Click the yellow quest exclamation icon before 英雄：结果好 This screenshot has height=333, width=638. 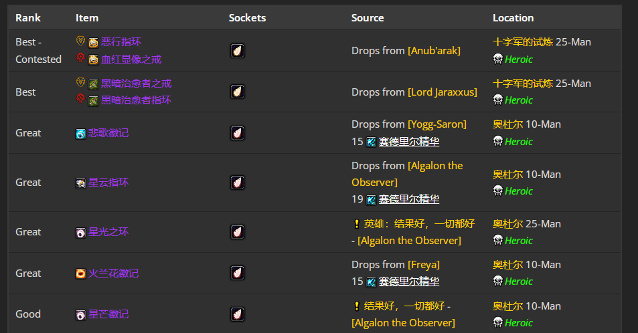click(x=356, y=224)
